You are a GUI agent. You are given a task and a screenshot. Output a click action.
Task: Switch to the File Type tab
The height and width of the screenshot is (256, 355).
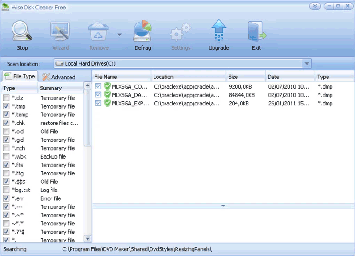tap(20, 76)
